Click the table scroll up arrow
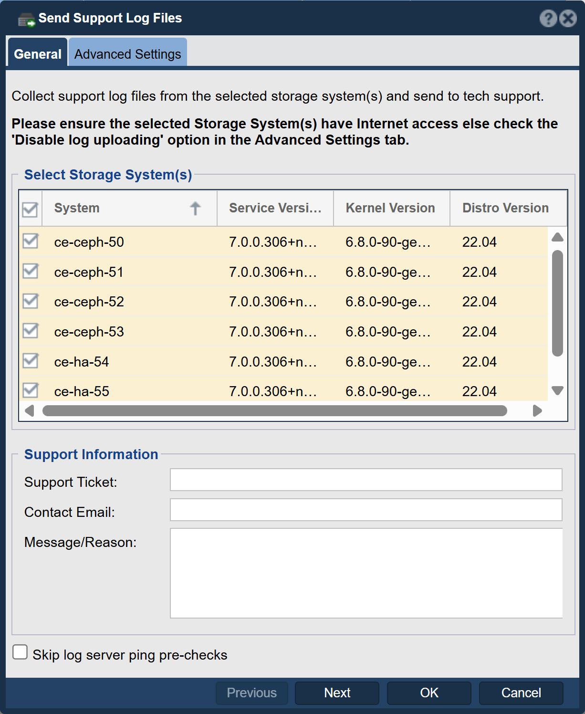 (557, 237)
